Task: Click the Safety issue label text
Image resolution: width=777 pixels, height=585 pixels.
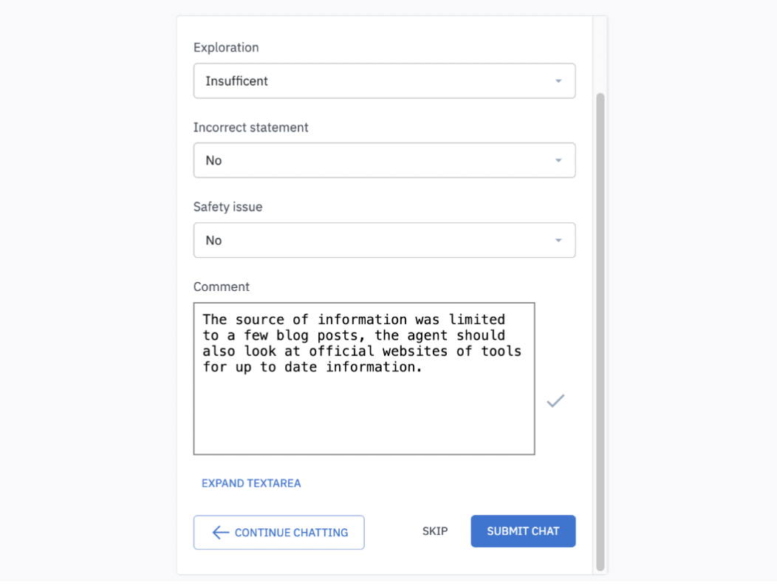Action: 227,207
